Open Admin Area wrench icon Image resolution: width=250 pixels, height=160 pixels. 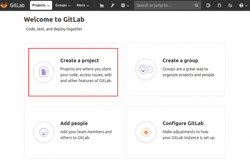pyautogui.click(x=113, y=6)
